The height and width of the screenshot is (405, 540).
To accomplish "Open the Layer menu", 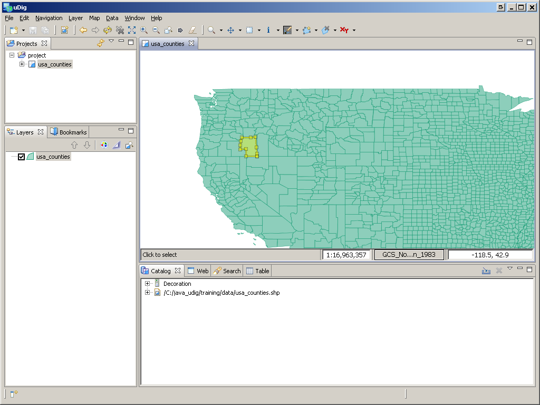I will (75, 18).
